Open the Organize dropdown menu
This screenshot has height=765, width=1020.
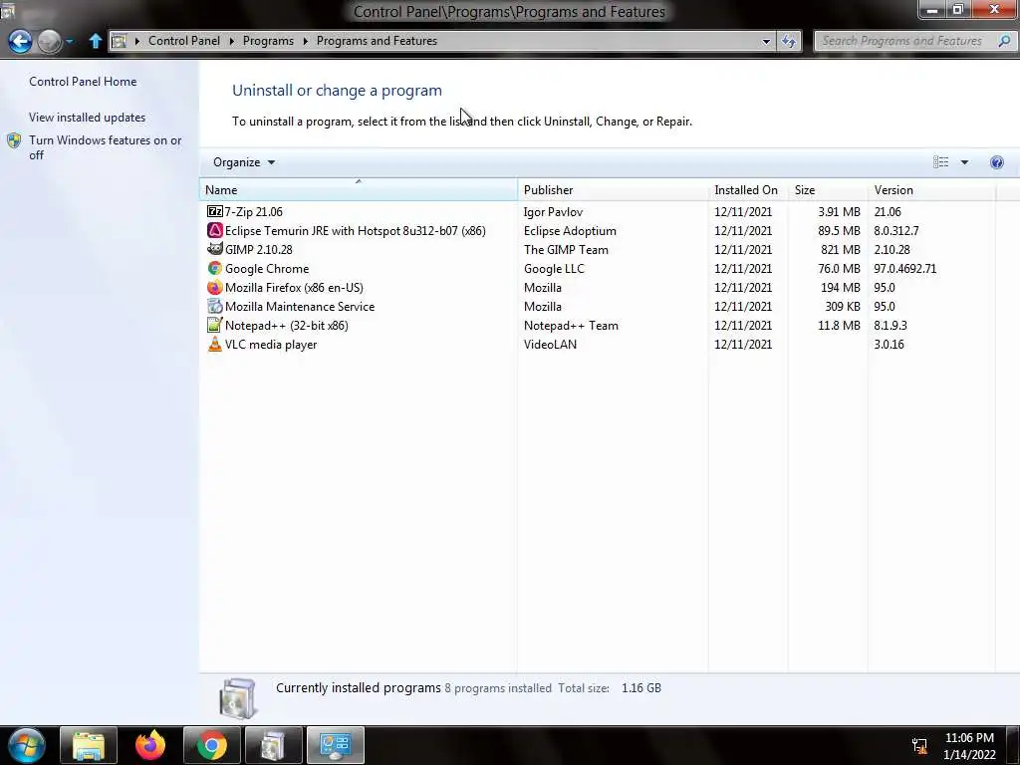click(243, 162)
